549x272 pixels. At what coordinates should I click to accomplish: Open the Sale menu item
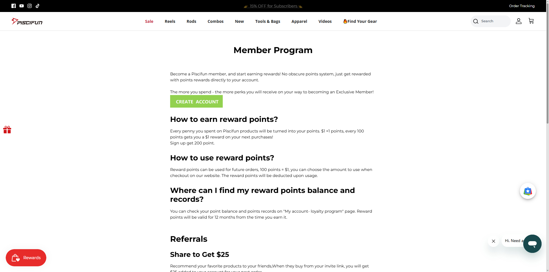click(x=149, y=21)
